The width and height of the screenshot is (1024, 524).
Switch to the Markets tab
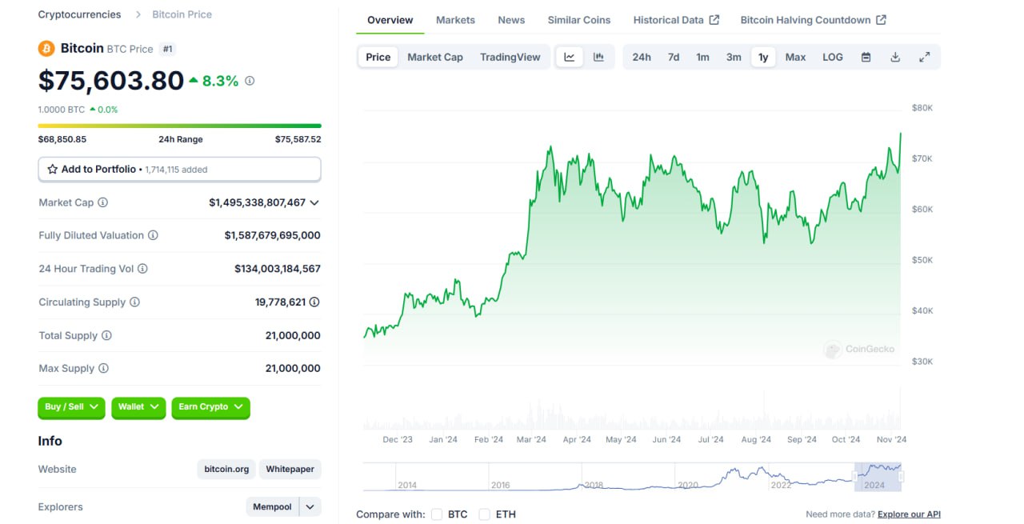point(455,20)
